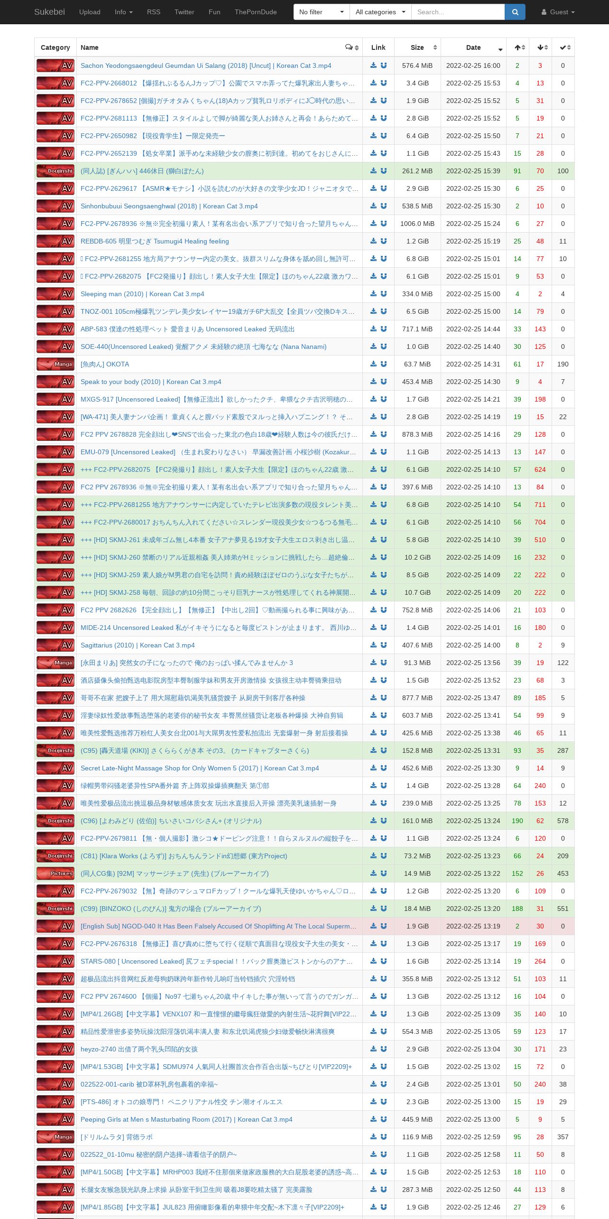Sort the table by Size column
The width and height of the screenshot is (609, 1219).
tap(417, 47)
